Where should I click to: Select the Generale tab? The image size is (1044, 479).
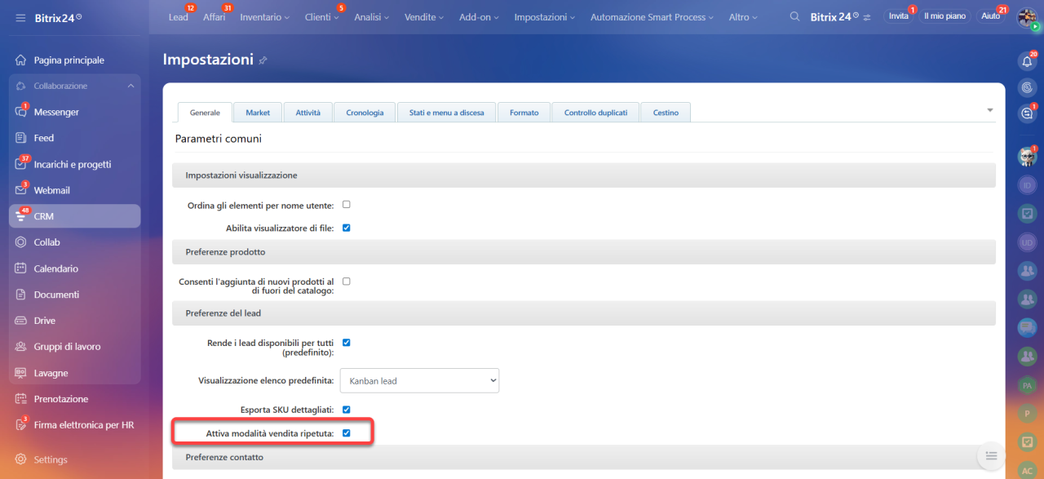(205, 113)
